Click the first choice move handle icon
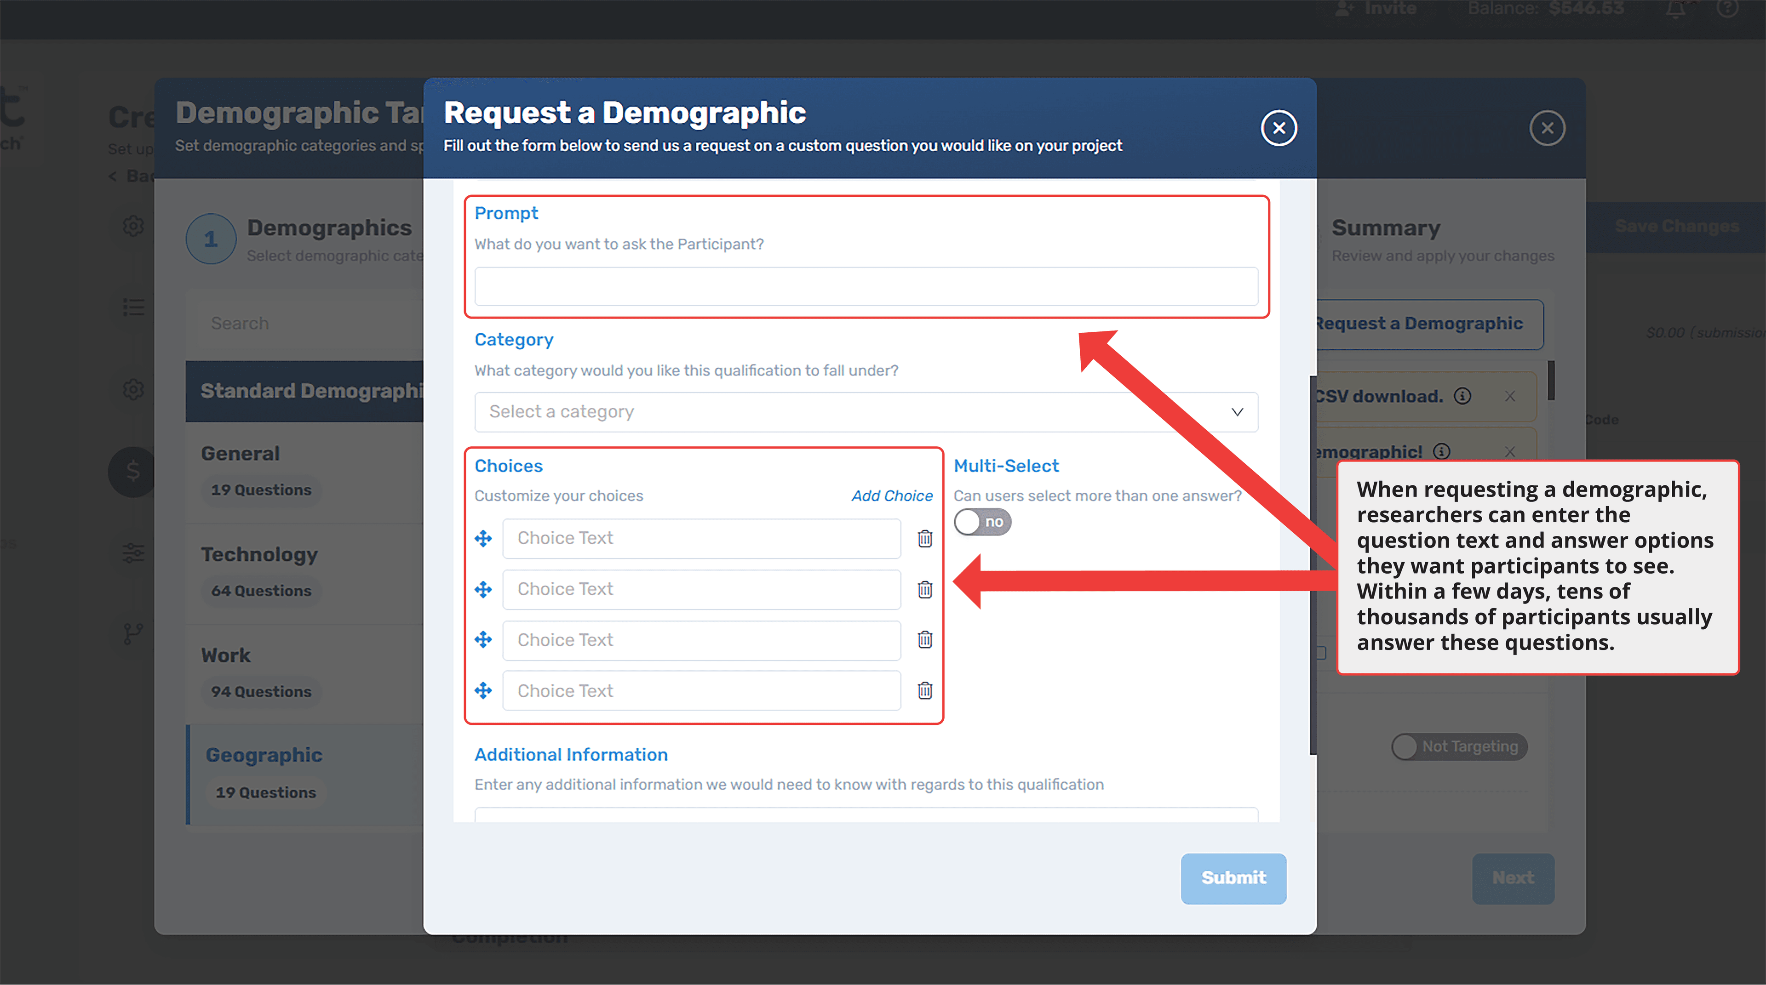This screenshot has width=1766, height=985. point(483,538)
